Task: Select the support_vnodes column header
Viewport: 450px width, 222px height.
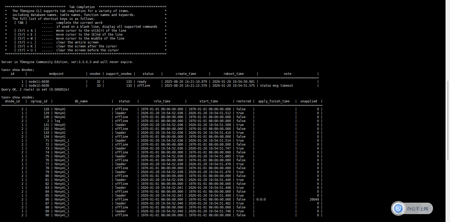Action: 119,74
